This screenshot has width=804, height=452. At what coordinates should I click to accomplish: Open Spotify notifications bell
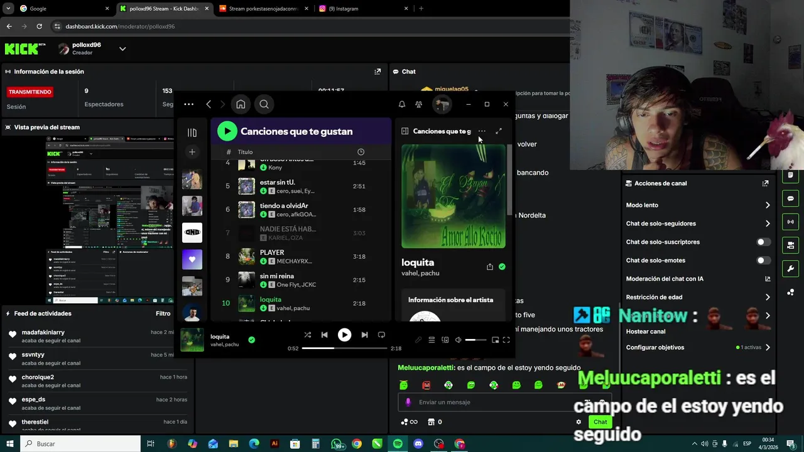402,104
